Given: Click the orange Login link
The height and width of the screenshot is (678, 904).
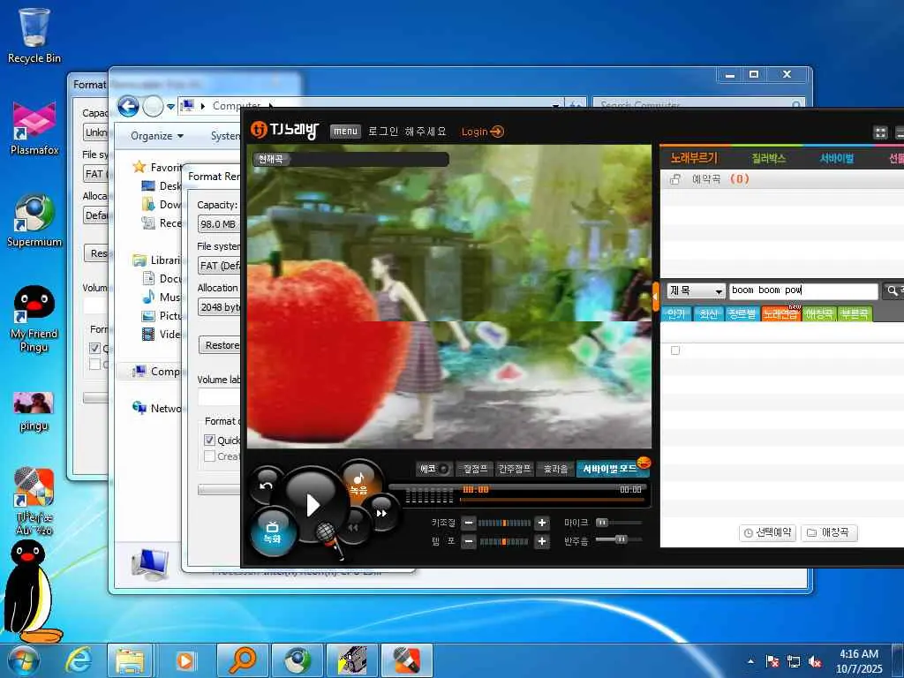Looking at the screenshot, I should tap(482, 132).
